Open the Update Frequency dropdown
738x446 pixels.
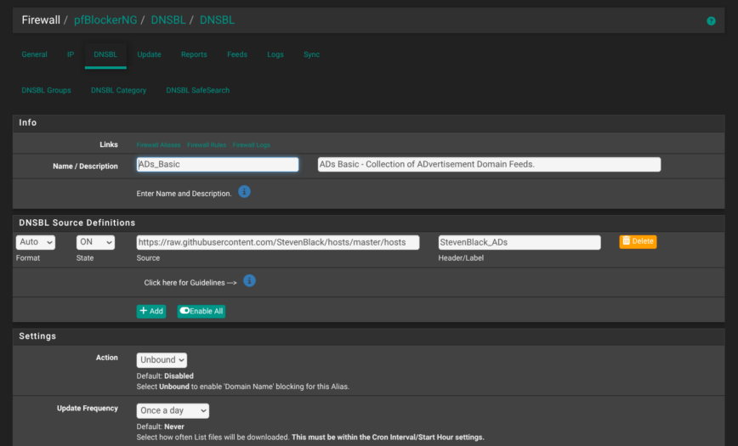pos(173,410)
